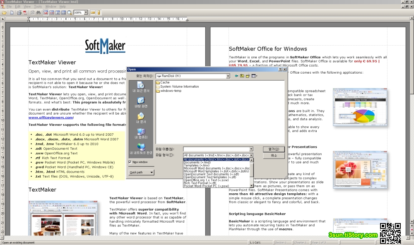Select the windows-temp folder
Viewport: 414px width, 245px height.
click(x=169, y=91)
